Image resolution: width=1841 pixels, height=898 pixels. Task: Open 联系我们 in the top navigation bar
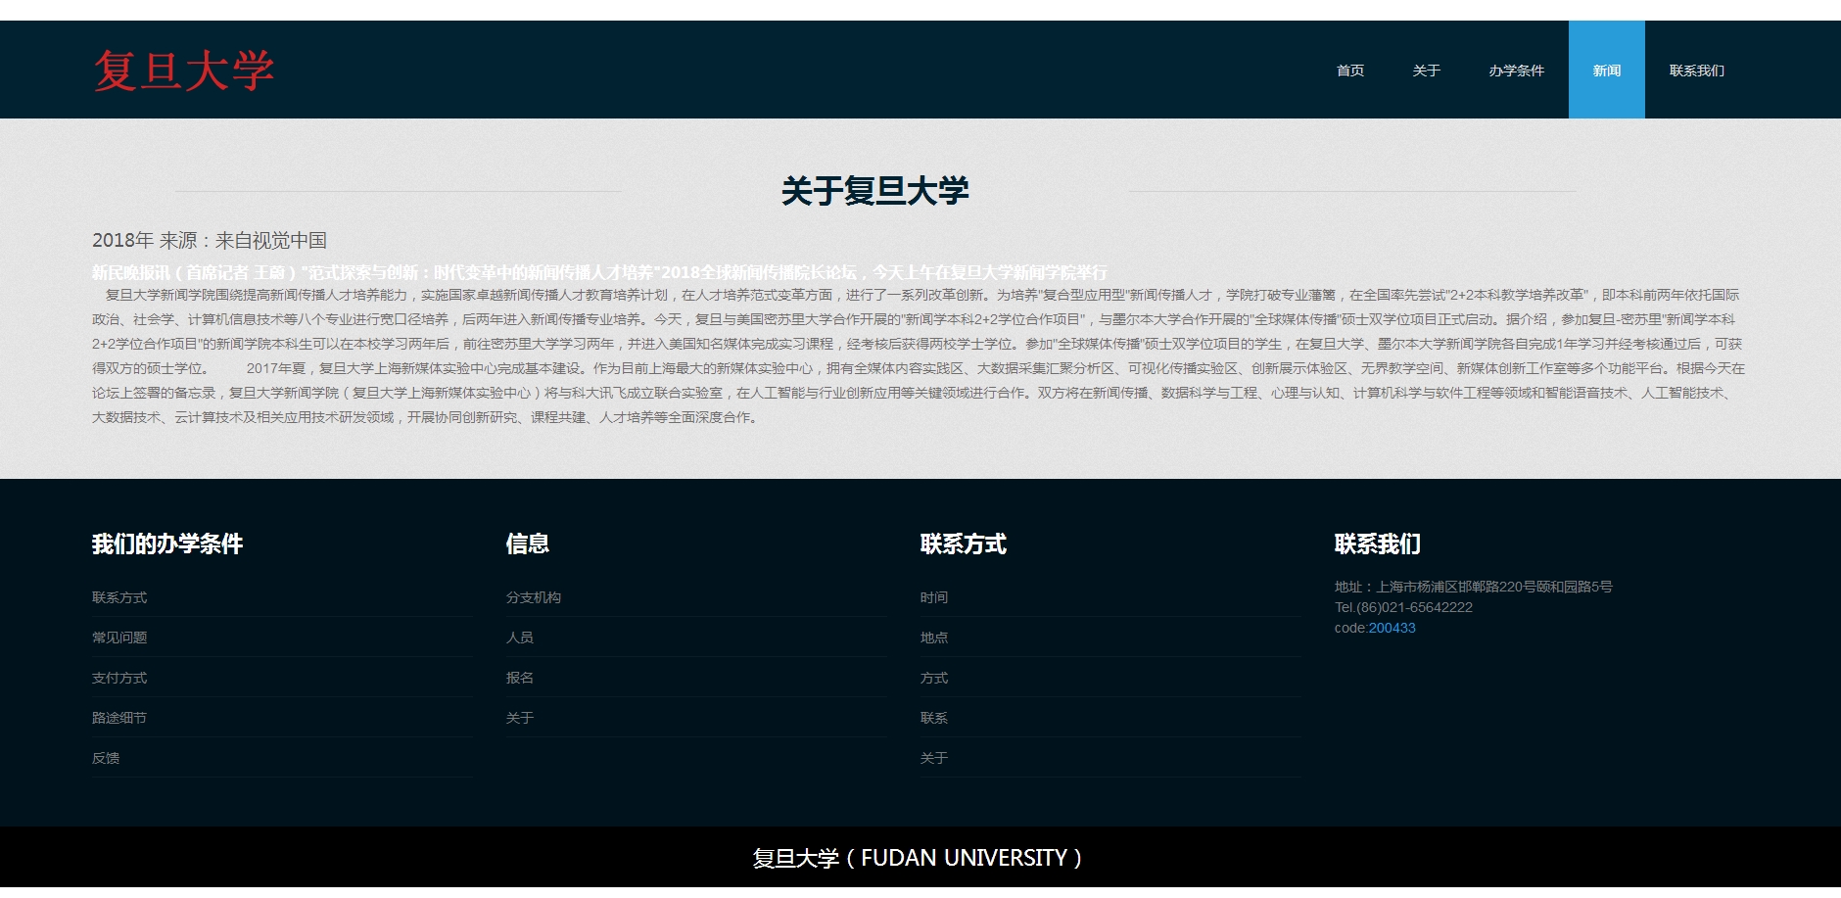click(1696, 71)
